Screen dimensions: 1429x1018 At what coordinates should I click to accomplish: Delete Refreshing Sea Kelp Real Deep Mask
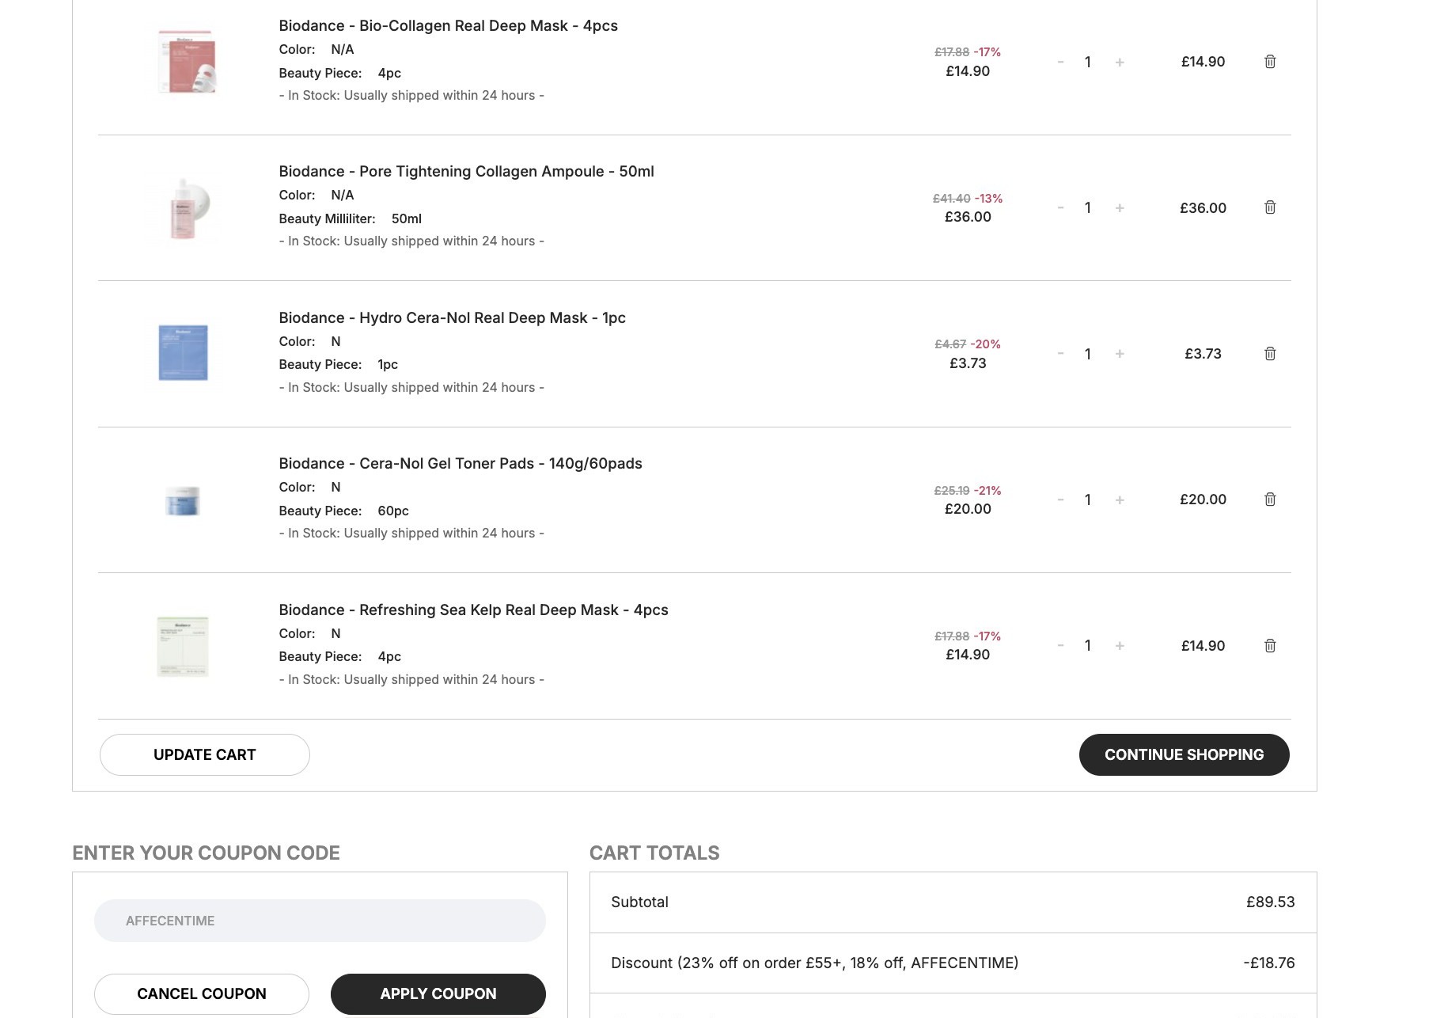1270,646
